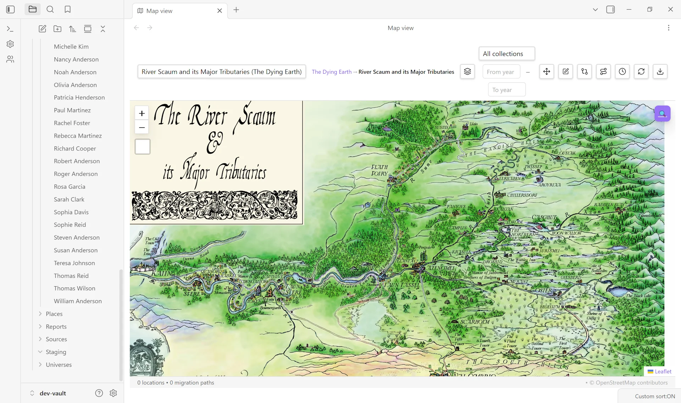Click the move/pan arrows map tool
681x403 pixels.
coord(547,72)
